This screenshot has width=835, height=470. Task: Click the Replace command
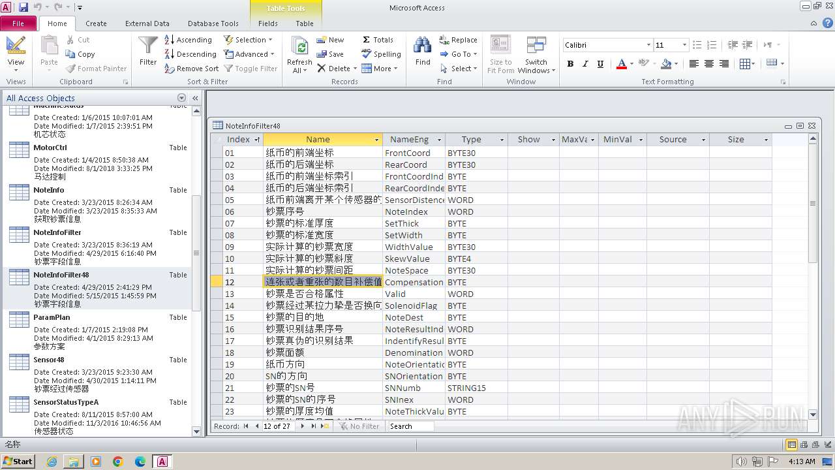pos(458,40)
